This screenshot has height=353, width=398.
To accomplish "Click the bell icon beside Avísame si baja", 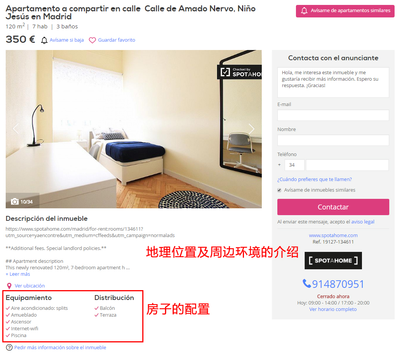I will [x=44, y=40].
